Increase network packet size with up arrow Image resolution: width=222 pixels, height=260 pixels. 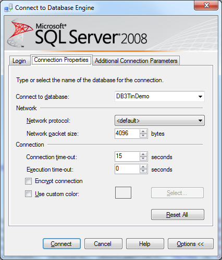click(143, 132)
